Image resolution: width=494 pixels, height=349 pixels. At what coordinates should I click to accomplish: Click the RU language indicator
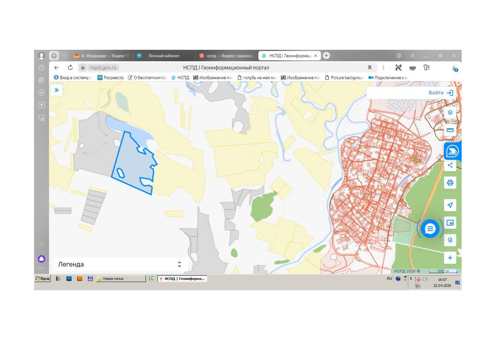(389, 279)
